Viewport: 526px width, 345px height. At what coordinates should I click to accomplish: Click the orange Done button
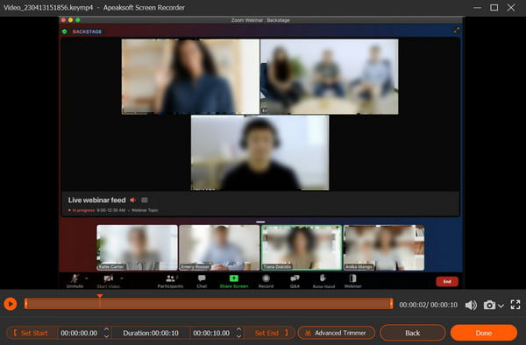click(x=483, y=333)
